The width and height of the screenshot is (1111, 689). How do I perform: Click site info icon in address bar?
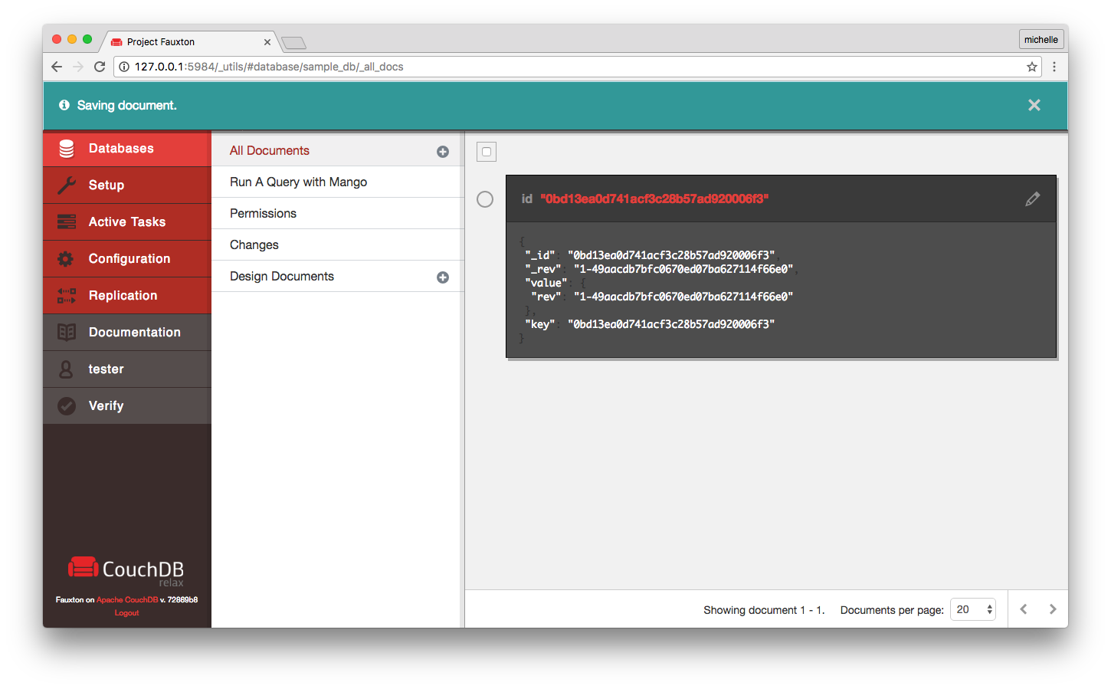coord(124,67)
